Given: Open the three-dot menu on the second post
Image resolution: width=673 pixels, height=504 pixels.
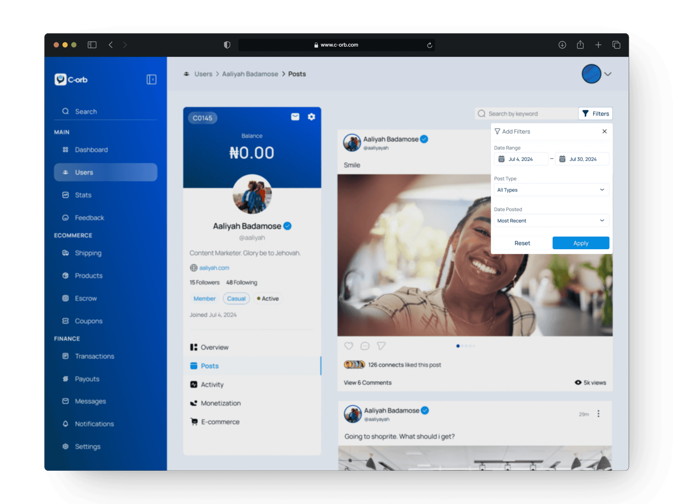Looking at the screenshot, I should pos(598,414).
